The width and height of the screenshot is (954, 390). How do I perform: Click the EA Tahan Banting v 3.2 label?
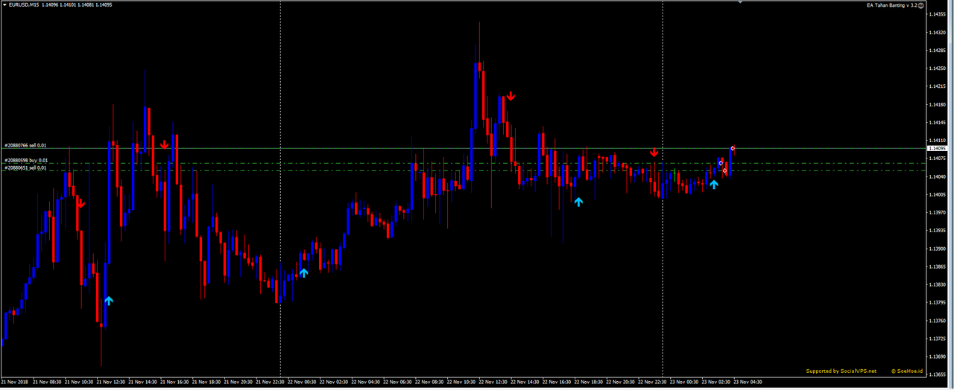click(891, 5)
